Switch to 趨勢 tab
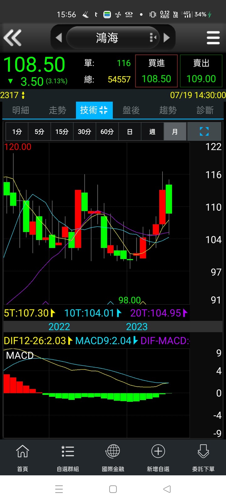This screenshot has width=226, height=503. click(168, 110)
